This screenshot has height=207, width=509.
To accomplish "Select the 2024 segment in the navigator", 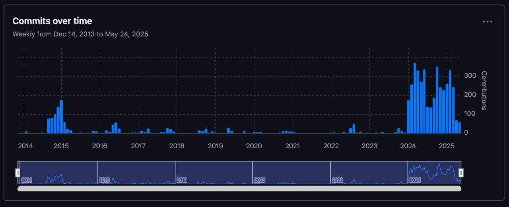I will (x=434, y=172).
